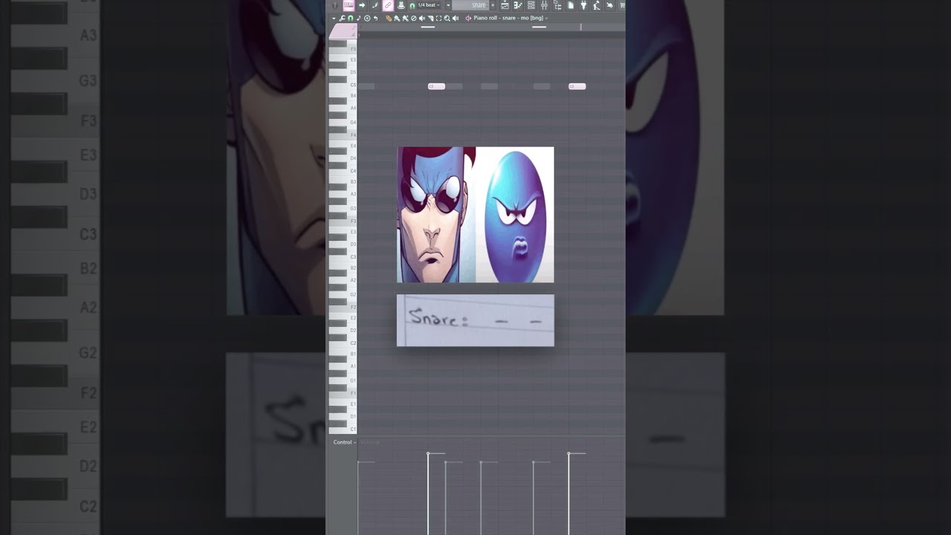The image size is (951, 535).
Task: Select the first bright C5 snare note
Action: [436, 86]
